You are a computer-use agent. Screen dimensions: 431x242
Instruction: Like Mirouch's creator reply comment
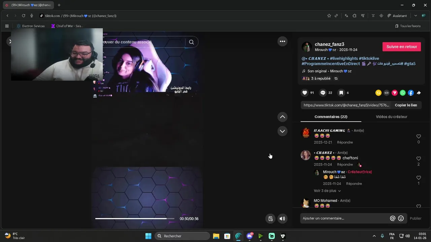[419, 178]
